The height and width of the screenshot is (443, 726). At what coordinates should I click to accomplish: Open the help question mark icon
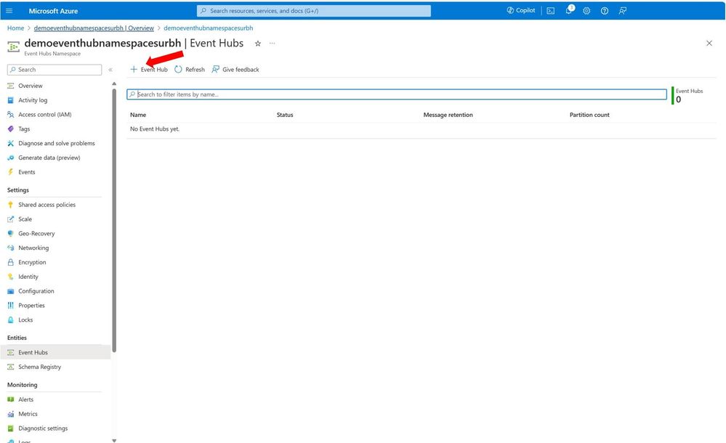(x=605, y=11)
